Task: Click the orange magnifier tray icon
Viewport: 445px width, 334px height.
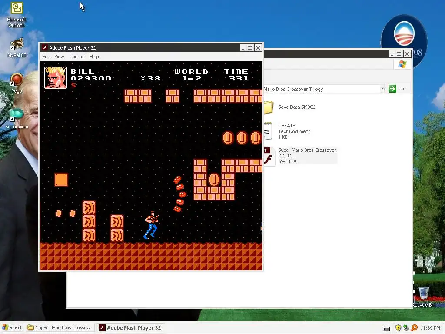Action: click(414, 328)
